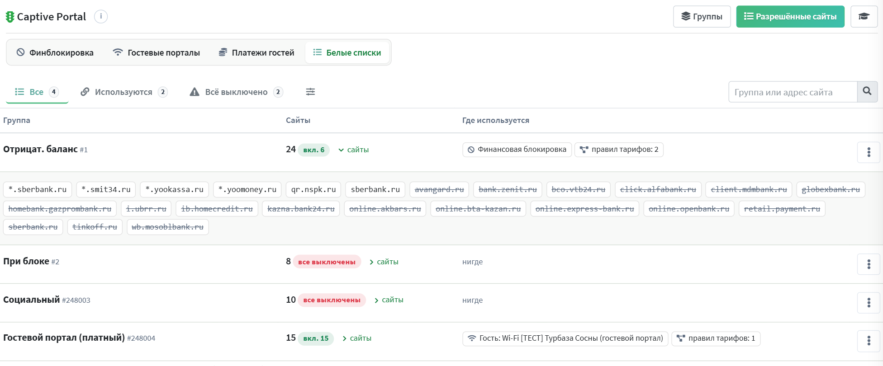Screen dimensions: 883x366
Task: Click the вкл. 15 badge
Action: coord(316,338)
